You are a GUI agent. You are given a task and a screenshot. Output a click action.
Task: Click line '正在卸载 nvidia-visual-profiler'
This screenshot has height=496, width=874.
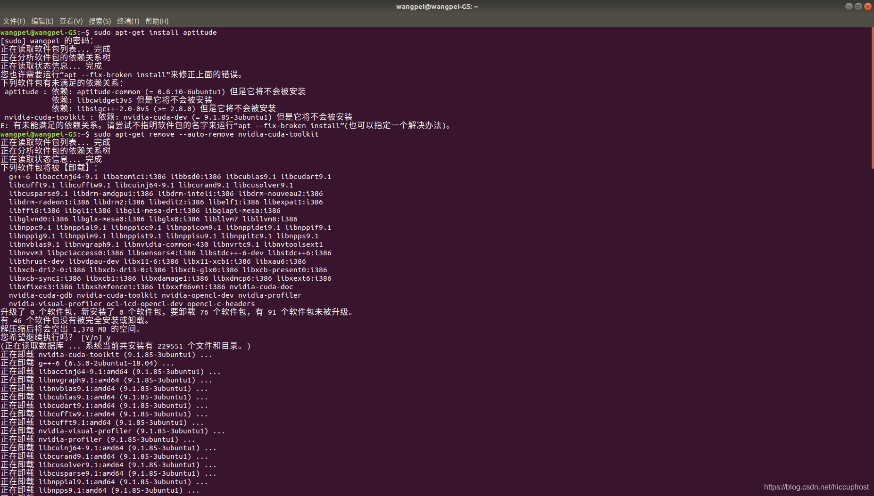(x=113, y=431)
